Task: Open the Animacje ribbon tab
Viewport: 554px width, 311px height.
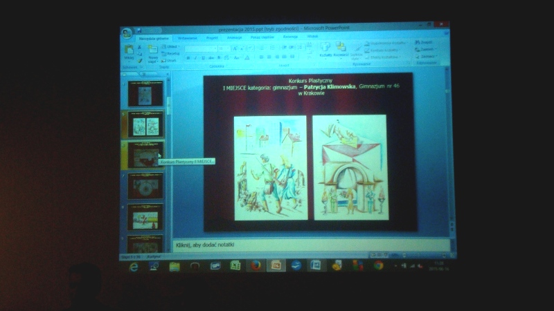Action: tap(234, 37)
